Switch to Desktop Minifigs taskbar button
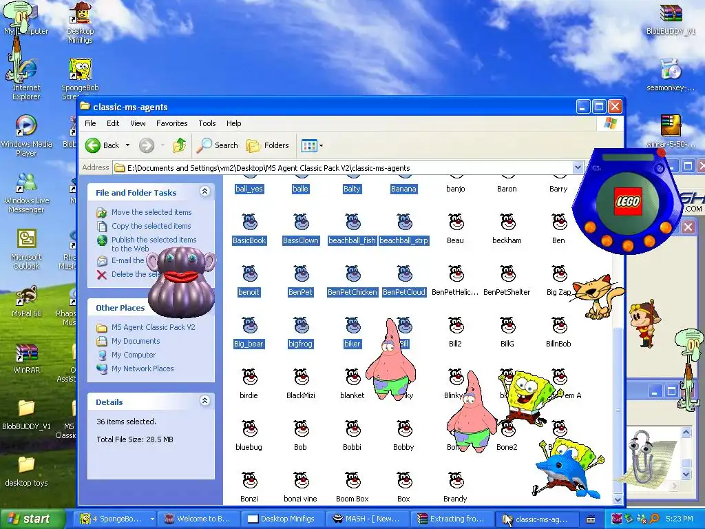Viewport: 705px width, 529px height. coord(282,519)
